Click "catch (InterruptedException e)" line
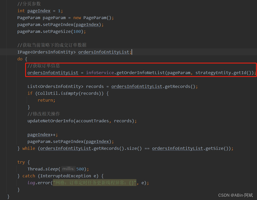 pos(60,176)
